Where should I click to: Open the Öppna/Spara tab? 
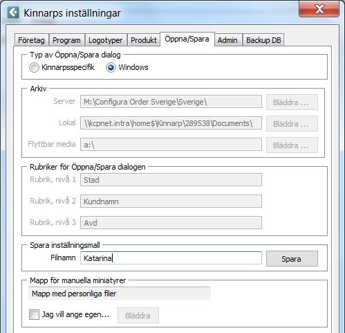[x=187, y=39]
